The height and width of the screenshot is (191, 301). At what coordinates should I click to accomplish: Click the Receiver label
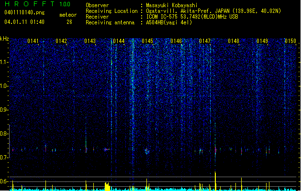click(x=97, y=17)
